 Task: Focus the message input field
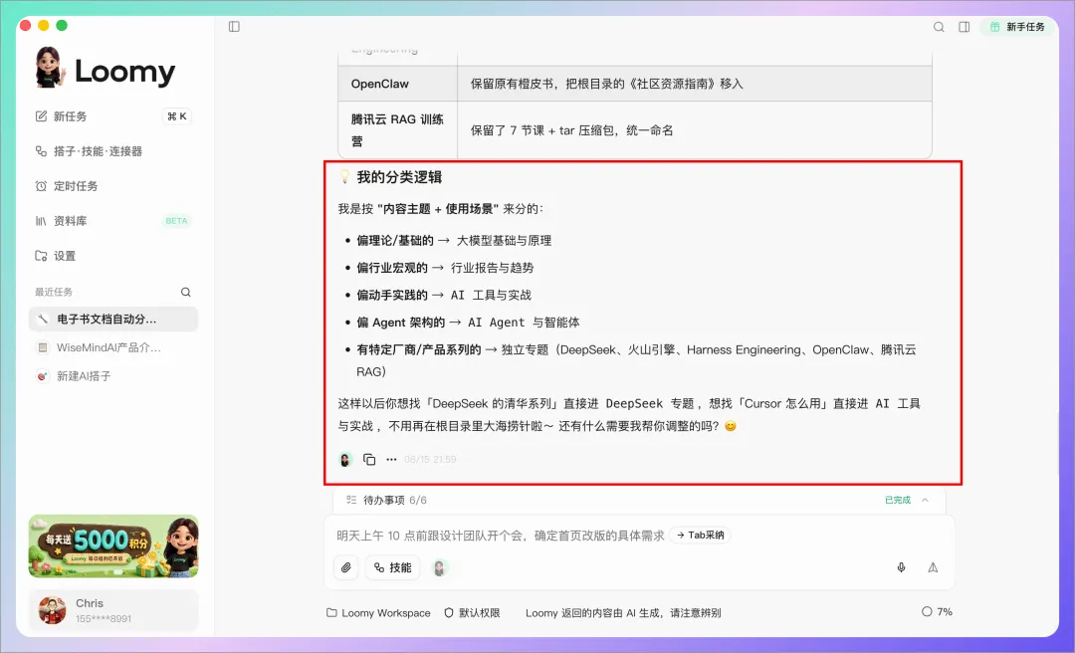tap(499, 536)
